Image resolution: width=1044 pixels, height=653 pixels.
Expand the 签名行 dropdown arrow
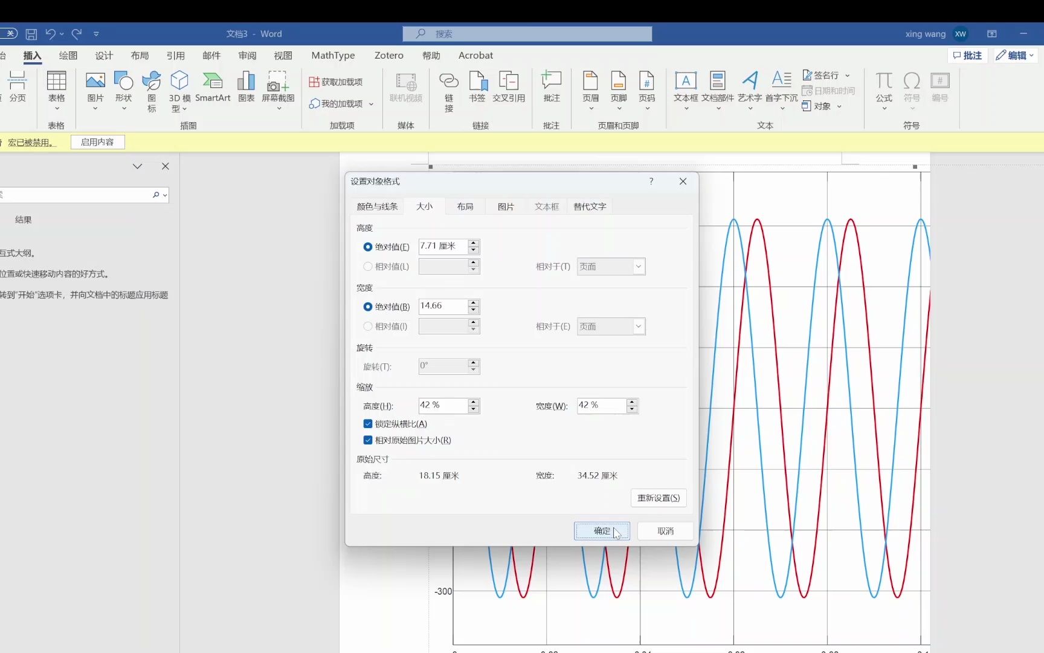[848, 76]
